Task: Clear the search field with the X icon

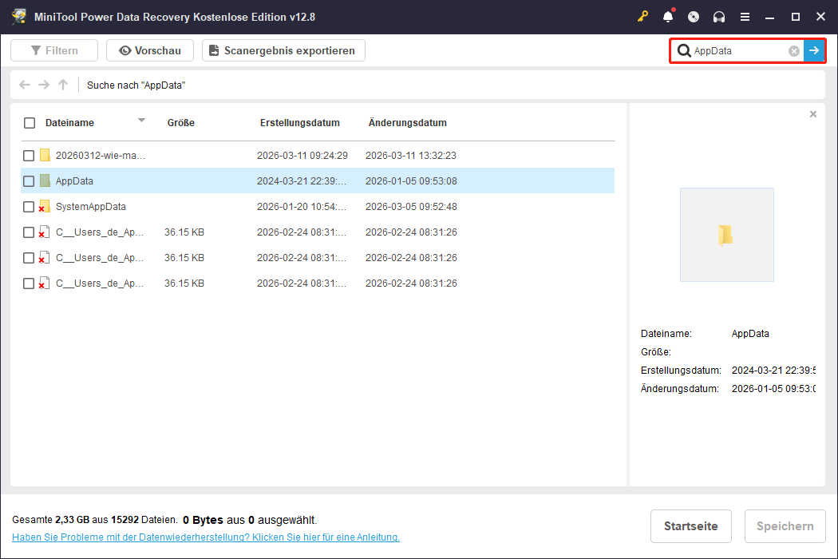Action: 793,50
